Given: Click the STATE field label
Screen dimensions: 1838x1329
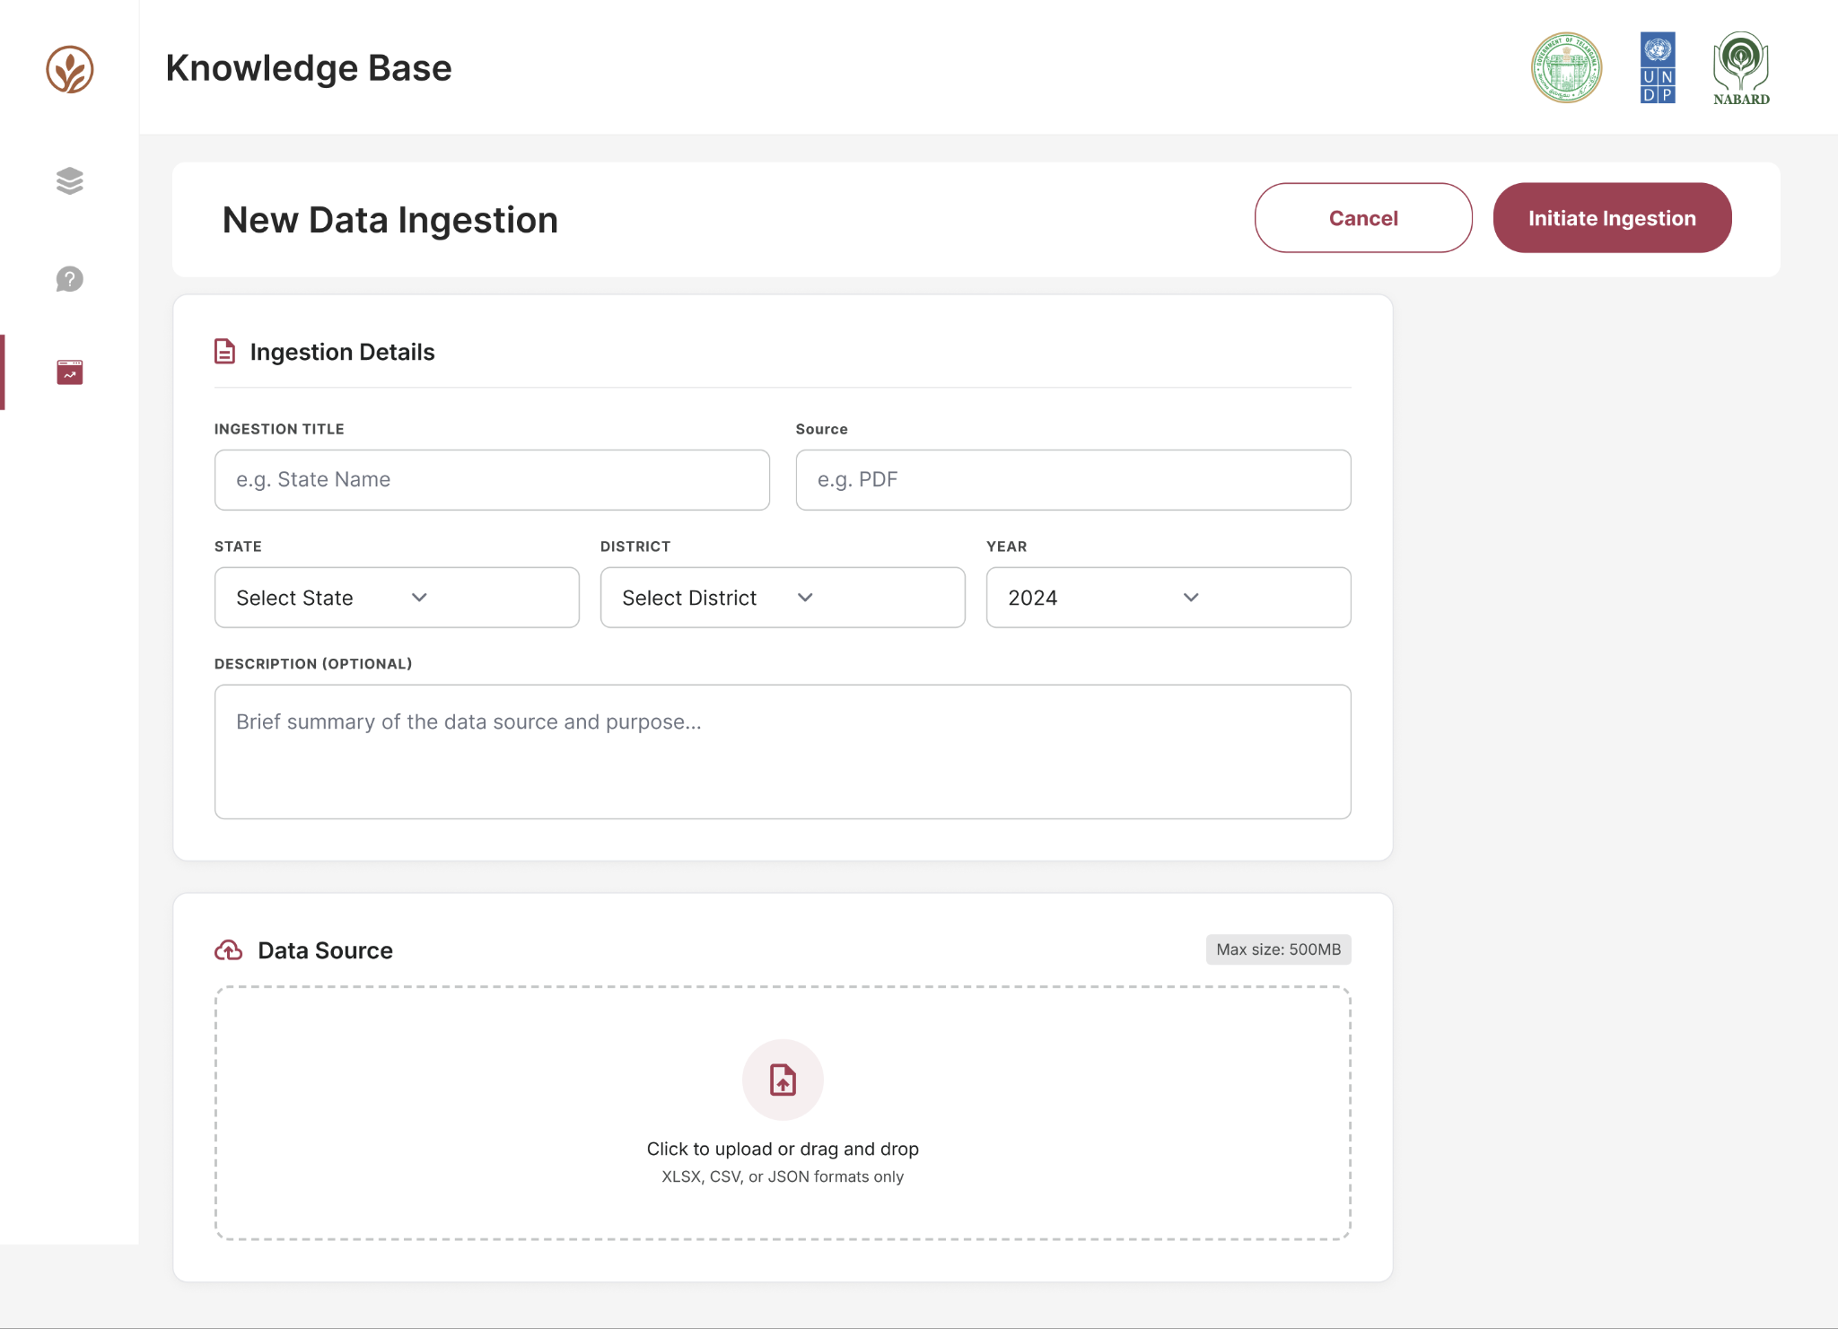Looking at the screenshot, I should tap(238, 546).
